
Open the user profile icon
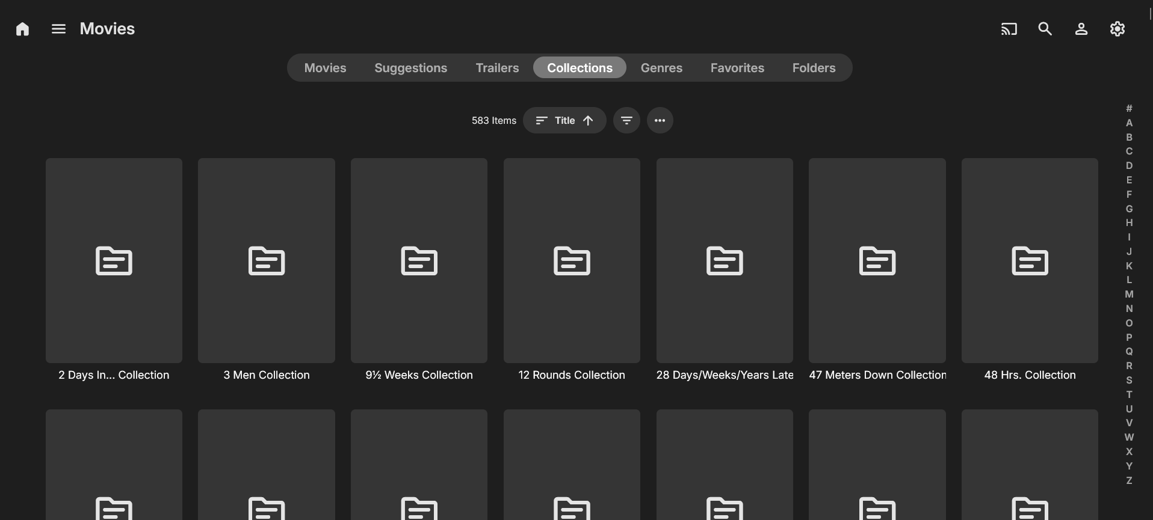click(1081, 29)
